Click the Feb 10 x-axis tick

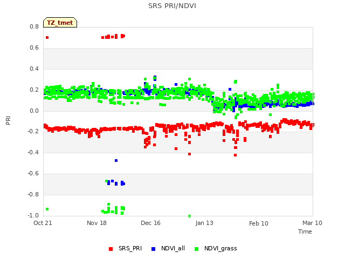click(x=259, y=223)
